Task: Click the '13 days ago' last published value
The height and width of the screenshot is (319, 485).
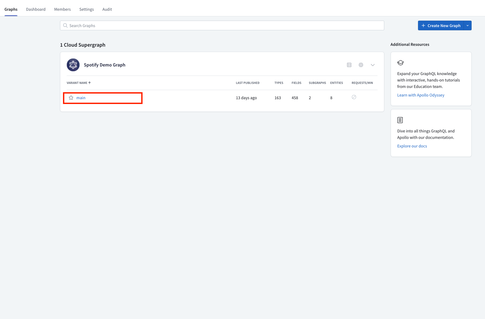Action: [246, 98]
